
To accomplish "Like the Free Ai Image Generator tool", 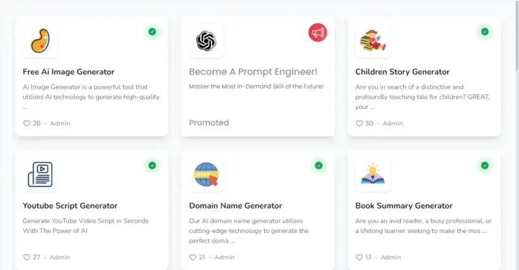I will point(27,123).
